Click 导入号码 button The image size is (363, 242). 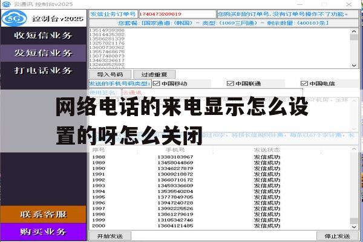(110, 74)
